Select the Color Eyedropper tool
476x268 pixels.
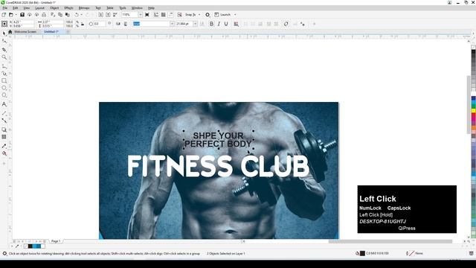click(4, 146)
